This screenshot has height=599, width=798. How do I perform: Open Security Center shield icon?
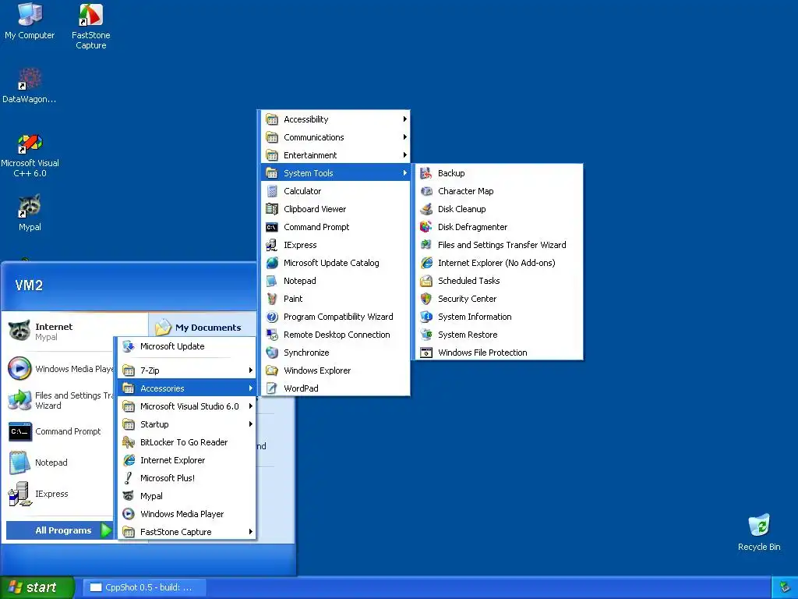(x=426, y=299)
